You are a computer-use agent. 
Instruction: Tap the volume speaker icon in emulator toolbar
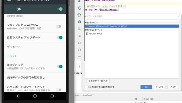pyautogui.click(x=79, y=1)
